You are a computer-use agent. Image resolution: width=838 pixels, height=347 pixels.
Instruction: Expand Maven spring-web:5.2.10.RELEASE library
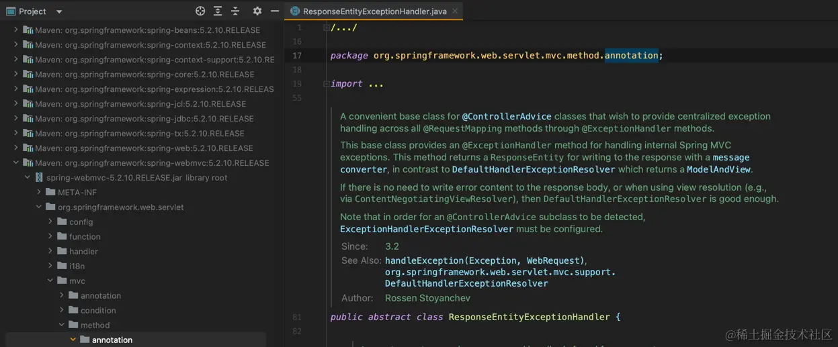click(x=16, y=148)
